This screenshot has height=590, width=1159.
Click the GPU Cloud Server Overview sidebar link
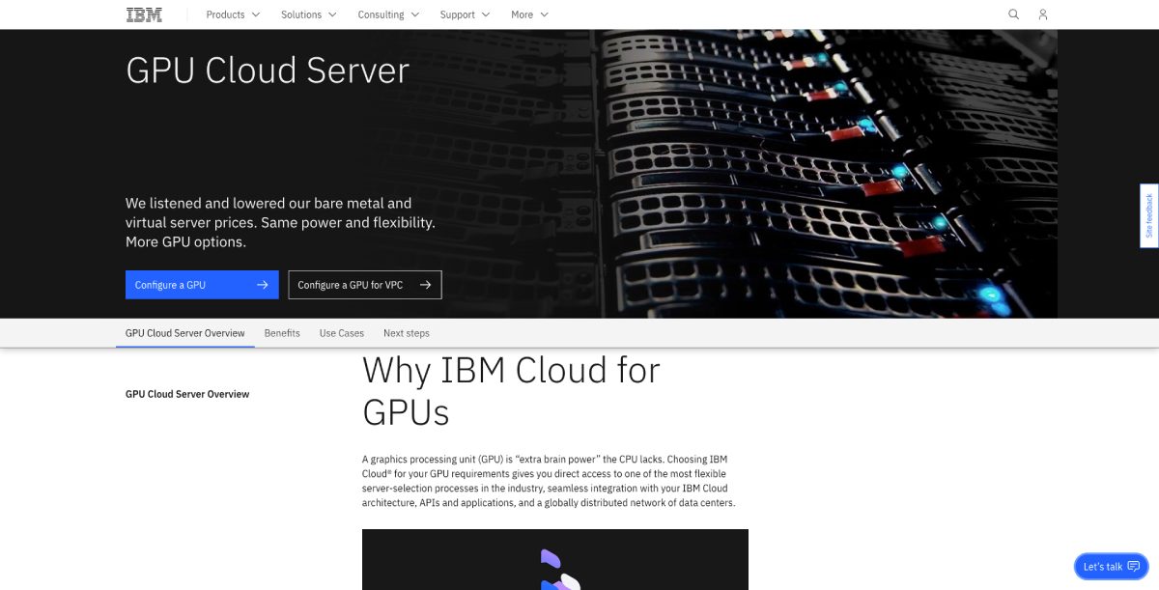186,394
